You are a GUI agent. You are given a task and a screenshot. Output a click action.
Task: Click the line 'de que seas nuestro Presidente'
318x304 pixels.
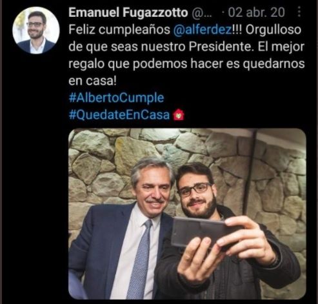tap(160, 47)
